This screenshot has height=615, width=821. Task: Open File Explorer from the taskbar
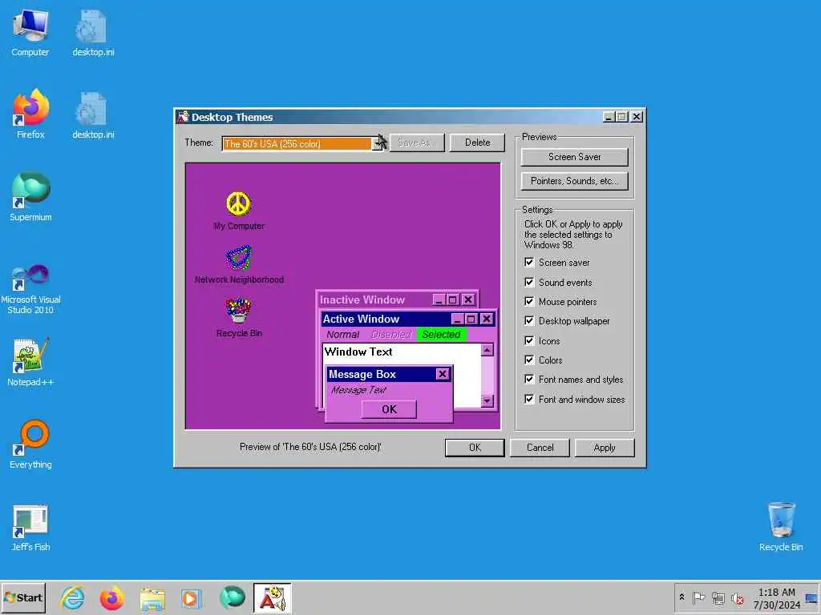pos(152,598)
